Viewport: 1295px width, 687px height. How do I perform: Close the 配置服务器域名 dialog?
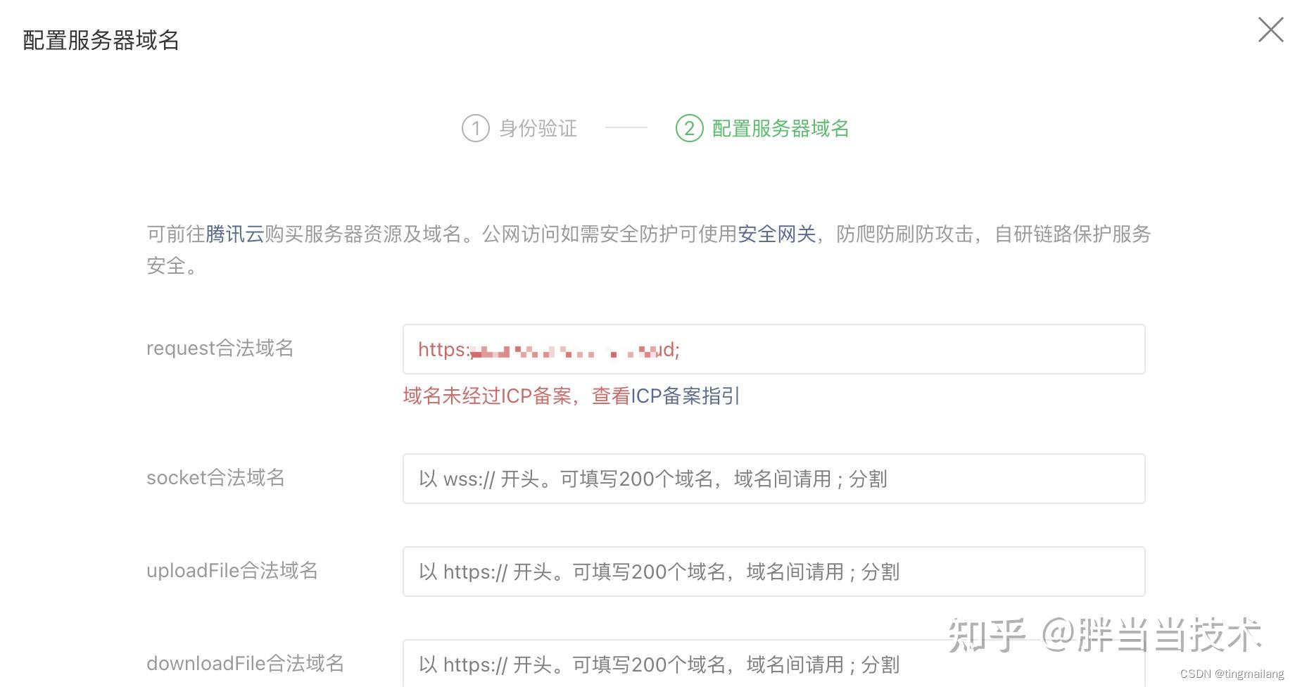coord(1270,30)
